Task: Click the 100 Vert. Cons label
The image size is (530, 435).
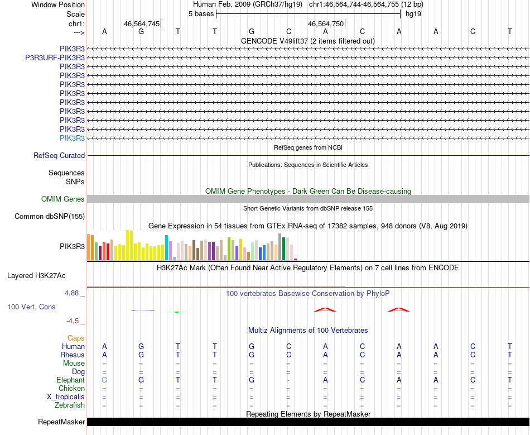Action: pyautogui.click(x=31, y=307)
